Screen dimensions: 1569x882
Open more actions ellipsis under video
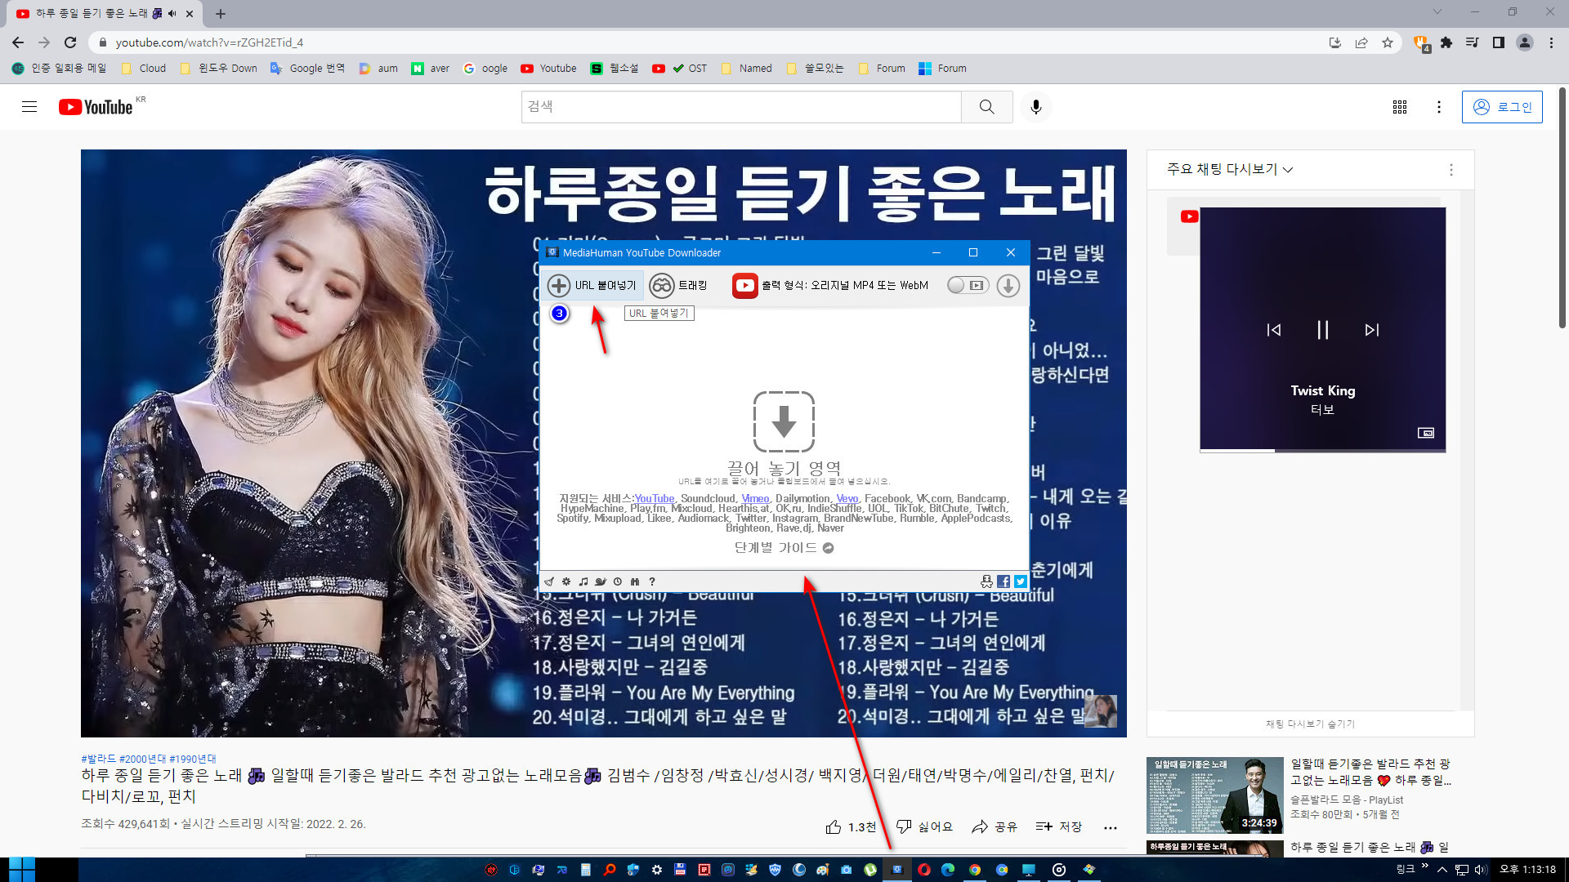[x=1111, y=827]
